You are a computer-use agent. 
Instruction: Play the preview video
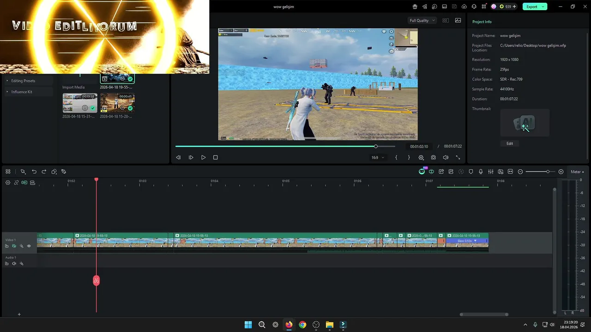point(203,157)
